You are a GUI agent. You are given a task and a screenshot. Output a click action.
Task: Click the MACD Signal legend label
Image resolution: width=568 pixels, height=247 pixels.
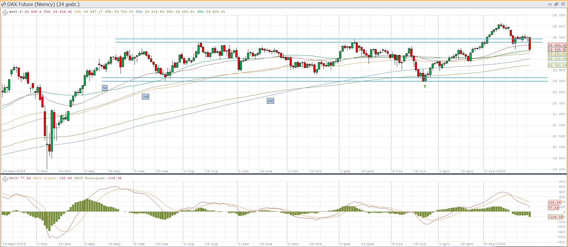click(45, 178)
